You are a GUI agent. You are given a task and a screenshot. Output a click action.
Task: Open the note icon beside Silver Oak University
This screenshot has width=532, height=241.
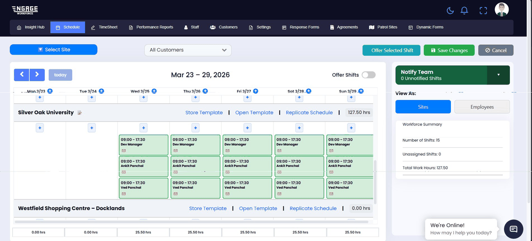[x=80, y=113]
